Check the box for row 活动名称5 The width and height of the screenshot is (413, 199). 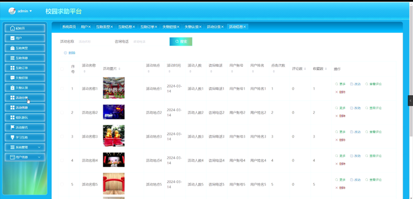tap(62, 184)
